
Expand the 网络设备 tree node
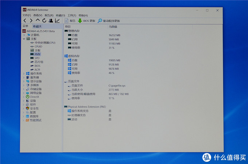point(24,93)
